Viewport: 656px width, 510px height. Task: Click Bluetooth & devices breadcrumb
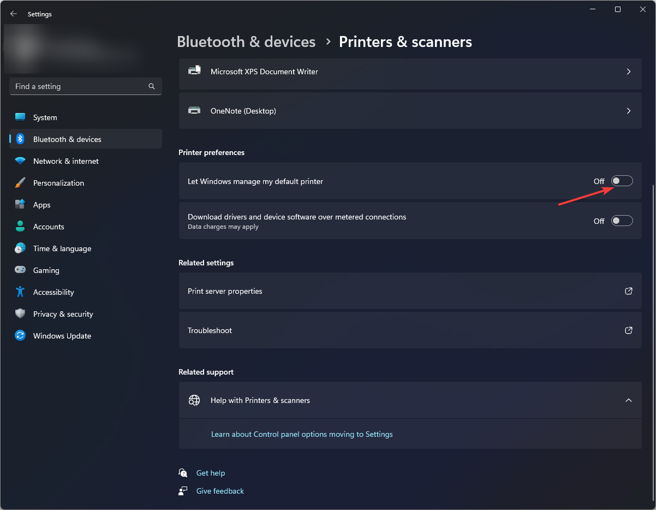pyautogui.click(x=246, y=42)
